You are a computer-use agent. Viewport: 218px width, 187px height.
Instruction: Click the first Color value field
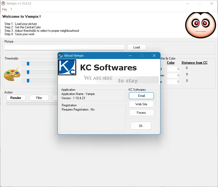pos(173,69)
